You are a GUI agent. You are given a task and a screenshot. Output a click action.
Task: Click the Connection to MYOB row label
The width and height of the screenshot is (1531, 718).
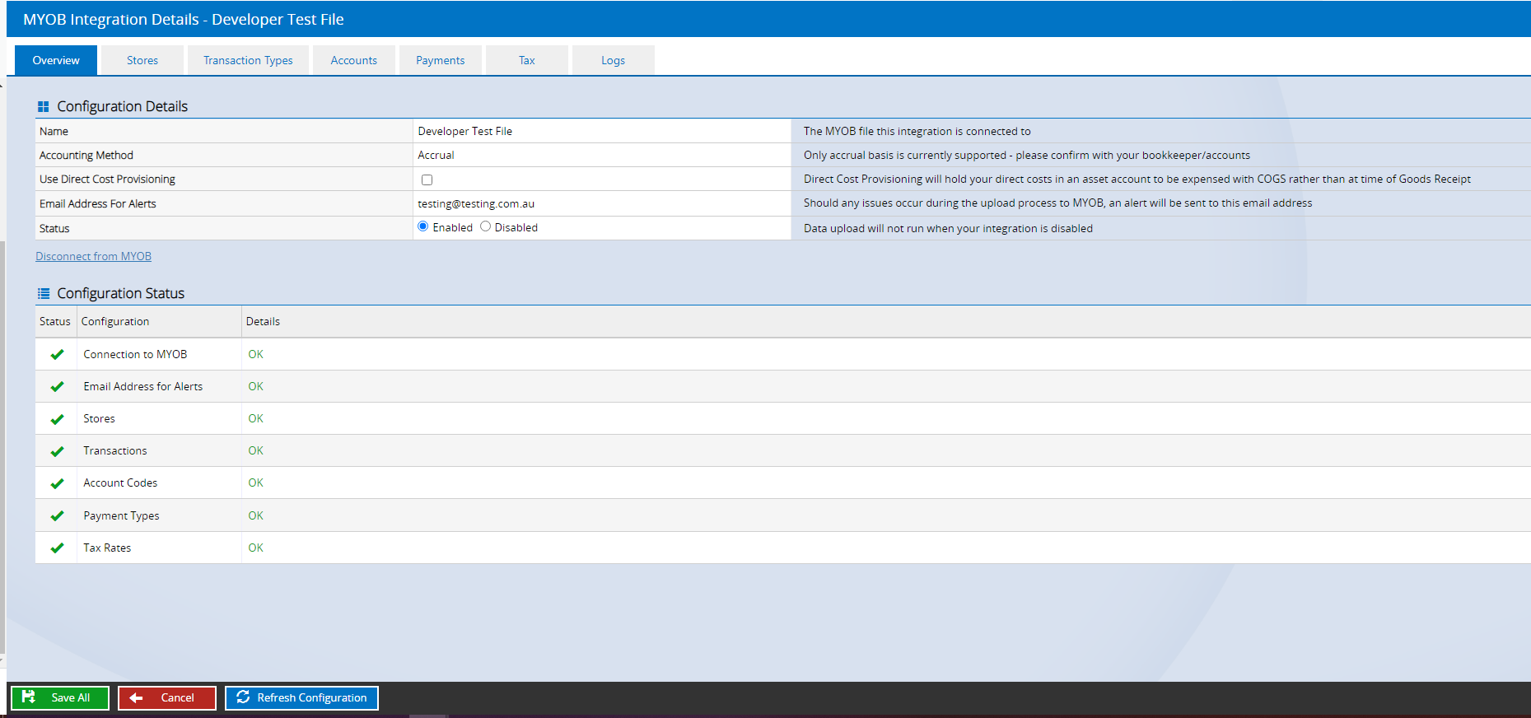click(135, 354)
